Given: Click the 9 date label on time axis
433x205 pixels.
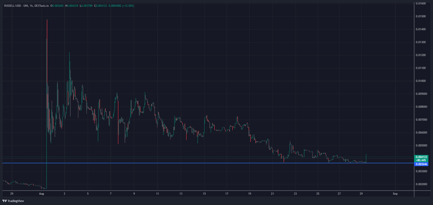Looking at the screenshot, I should click(x=134, y=193).
